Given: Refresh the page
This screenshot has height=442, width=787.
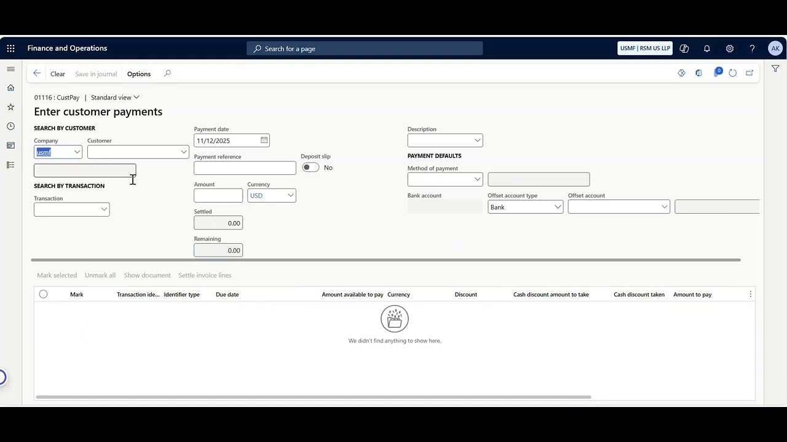Looking at the screenshot, I should coord(733,73).
